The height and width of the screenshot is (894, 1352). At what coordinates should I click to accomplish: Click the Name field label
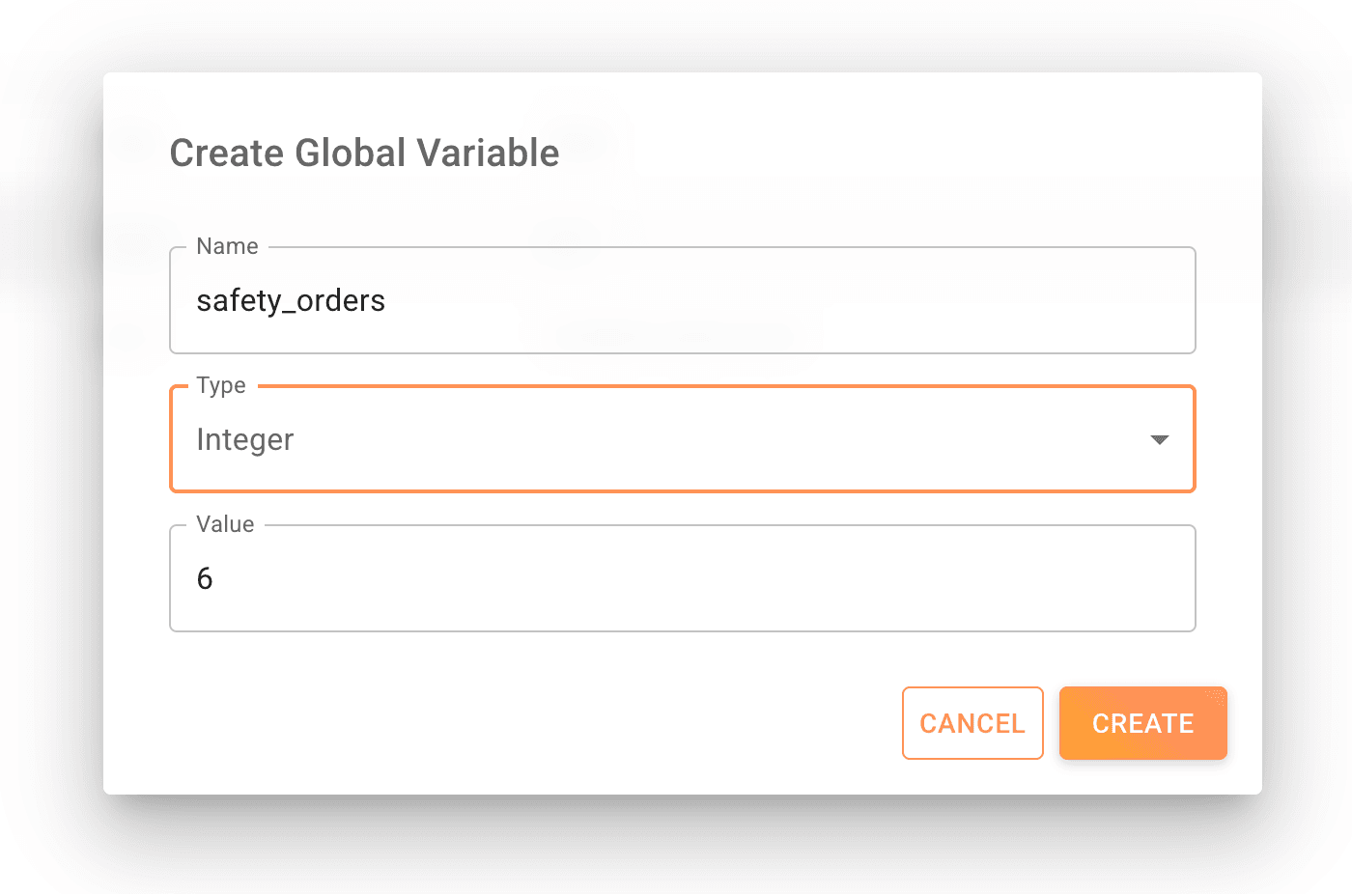[227, 246]
